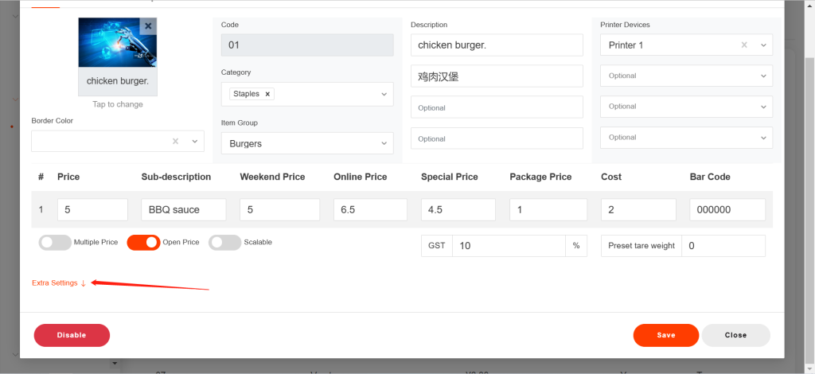Enable the Scalable toggle
This screenshot has height=374, width=815.
point(224,243)
